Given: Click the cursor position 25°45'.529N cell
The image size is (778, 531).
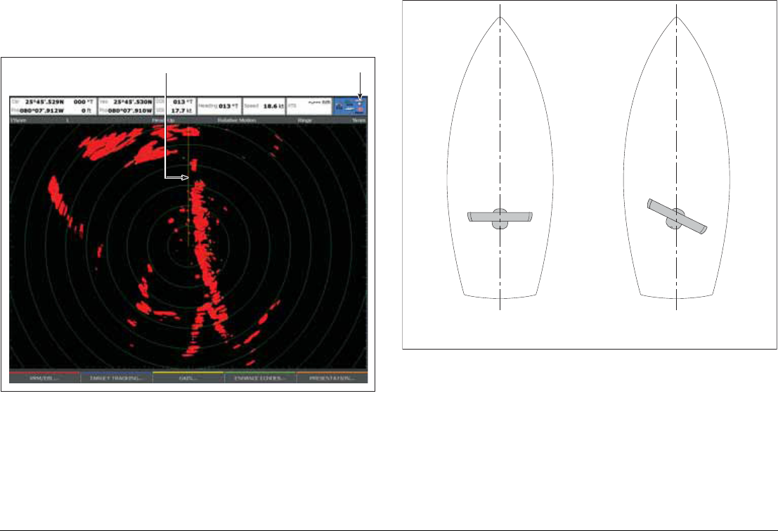Looking at the screenshot, I should tap(53, 105).
